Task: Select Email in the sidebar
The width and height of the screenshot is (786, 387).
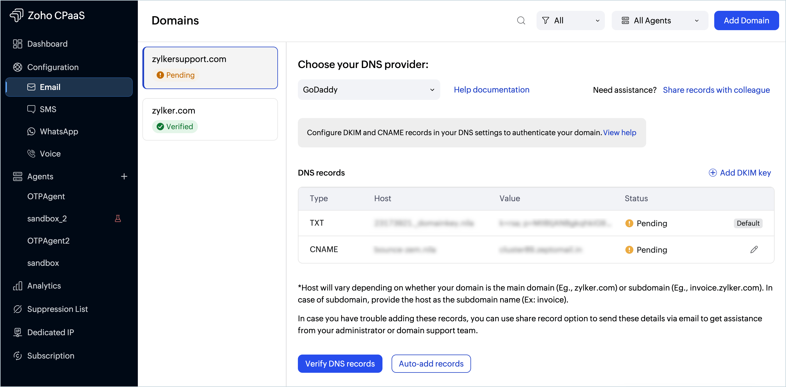Action: 69,87
